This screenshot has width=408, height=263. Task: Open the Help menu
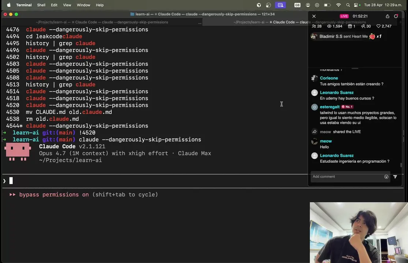[100, 5]
